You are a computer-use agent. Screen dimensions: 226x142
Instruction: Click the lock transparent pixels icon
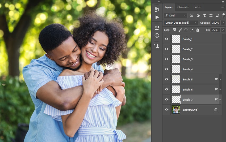tap(174, 30)
